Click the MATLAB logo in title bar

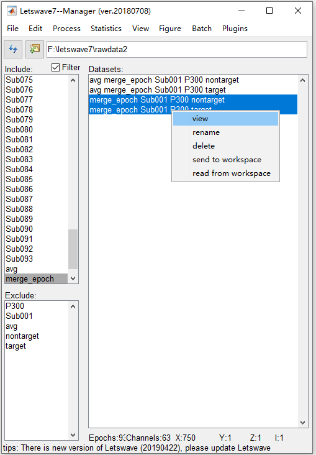12,11
